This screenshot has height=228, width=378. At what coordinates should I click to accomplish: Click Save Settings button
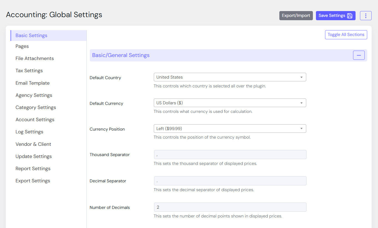(x=335, y=16)
